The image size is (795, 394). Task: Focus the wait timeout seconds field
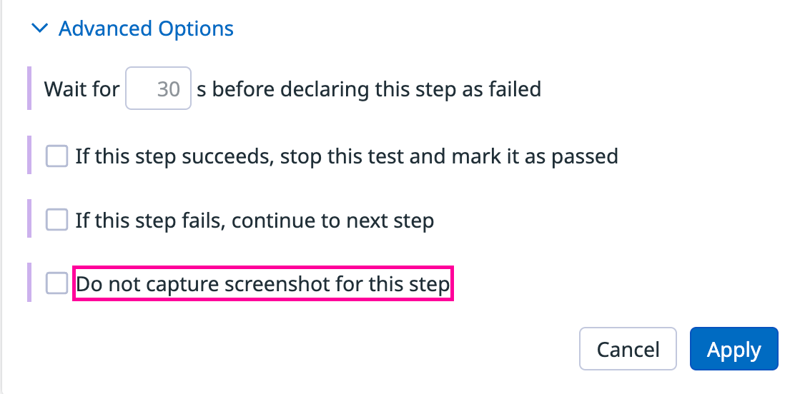click(159, 89)
